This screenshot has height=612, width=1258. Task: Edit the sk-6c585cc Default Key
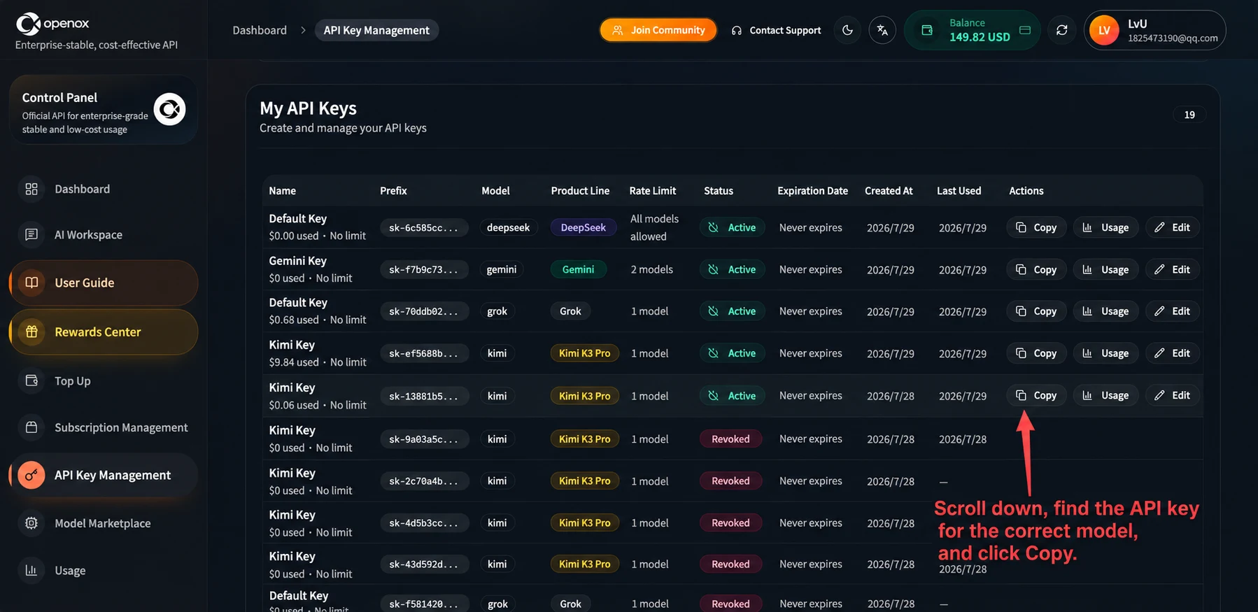click(x=1173, y=227)
